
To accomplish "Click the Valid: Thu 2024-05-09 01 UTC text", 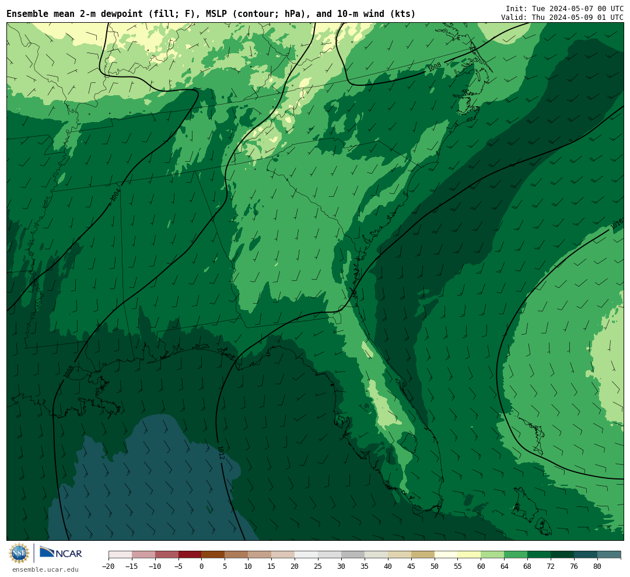I will pyautogui.click(x=562, y=18).
